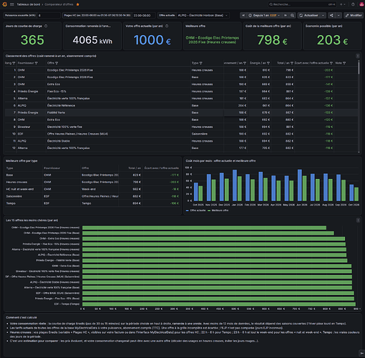Click the Tempo row in best-by-type table
This screenshot has height=358, width=365.
pyautogui.click(x=92, y=203)
